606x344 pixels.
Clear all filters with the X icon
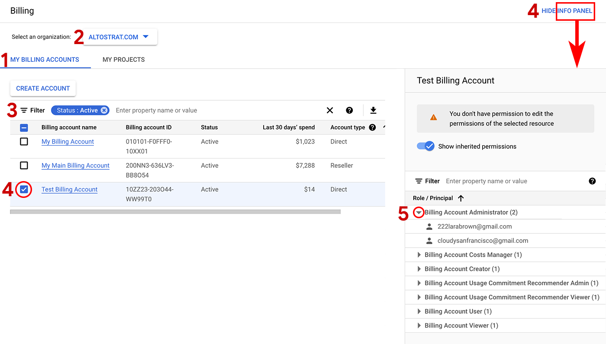click(329, 110)
